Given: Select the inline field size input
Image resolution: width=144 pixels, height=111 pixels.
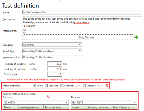Looking at the screenshot, I should 55,64.
